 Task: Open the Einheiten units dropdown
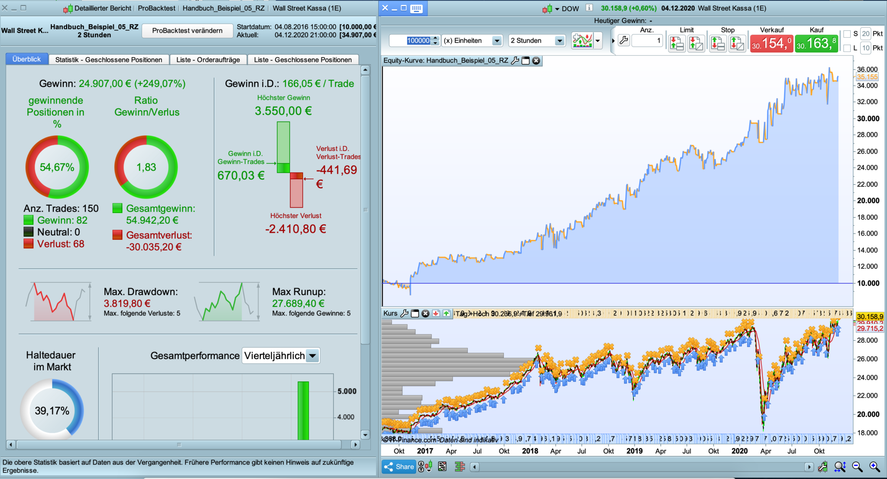point(497,41)
